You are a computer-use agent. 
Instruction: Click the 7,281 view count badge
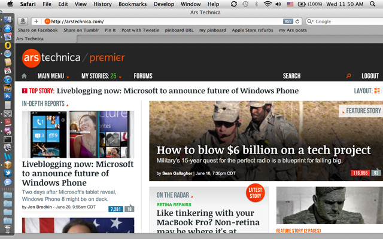pyautogui.click(x=115, y=209)
